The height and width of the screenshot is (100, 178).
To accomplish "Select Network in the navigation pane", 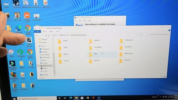I will (44, 75).
